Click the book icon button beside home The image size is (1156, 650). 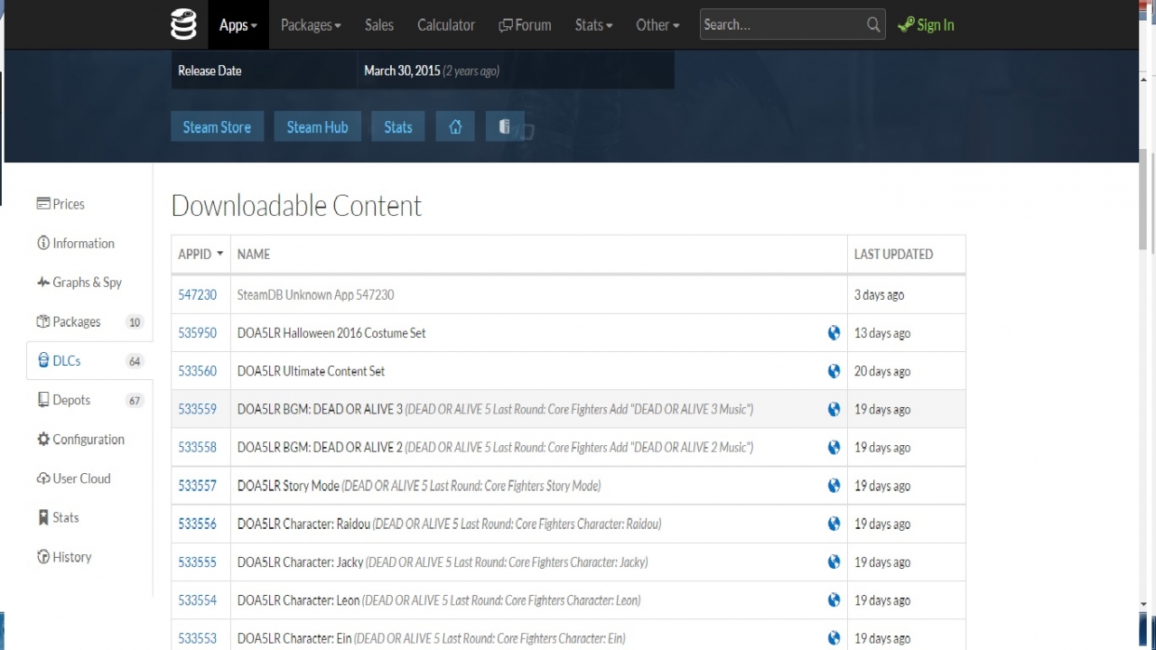[x=505, y=127]
